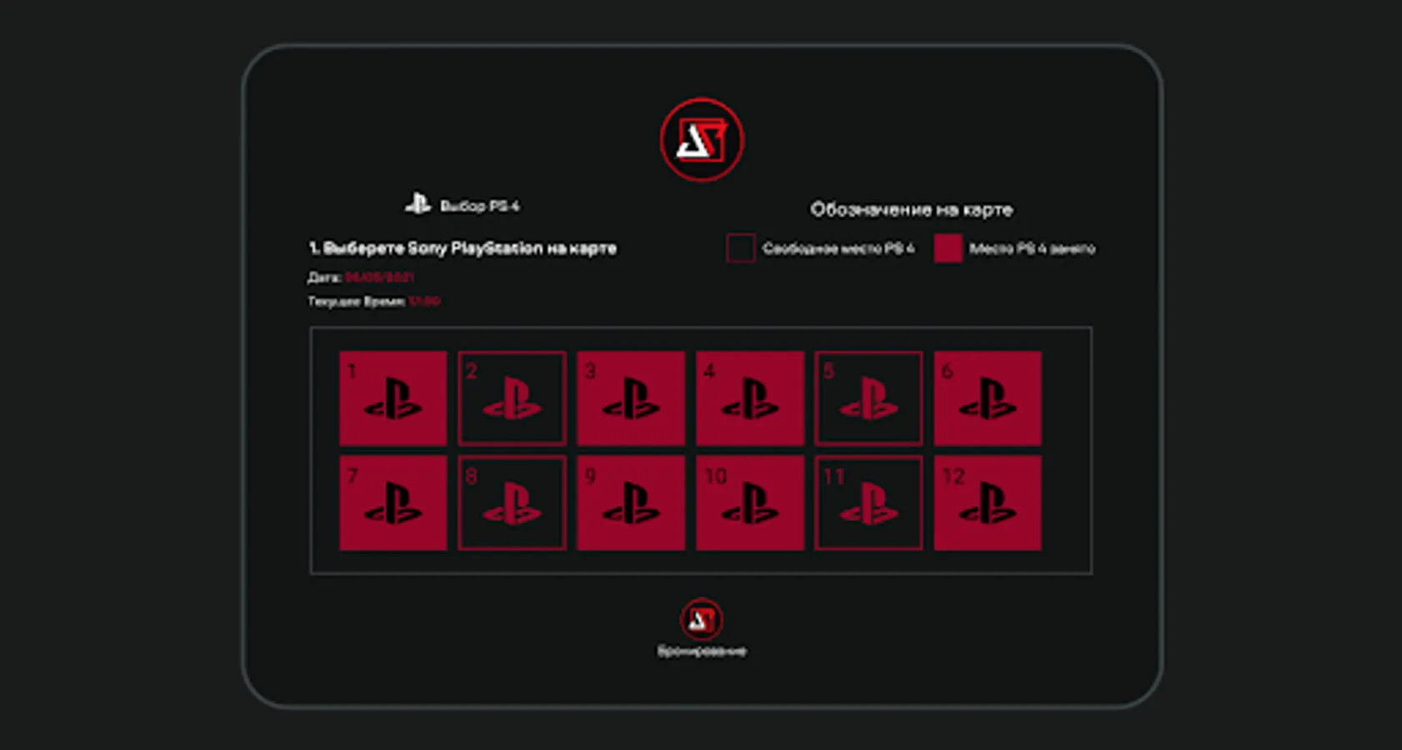This screenshot has height=750, width=1402.
Task: Click the PlayStation icon beside Выбор PS 4
Action: click(418, 203)
